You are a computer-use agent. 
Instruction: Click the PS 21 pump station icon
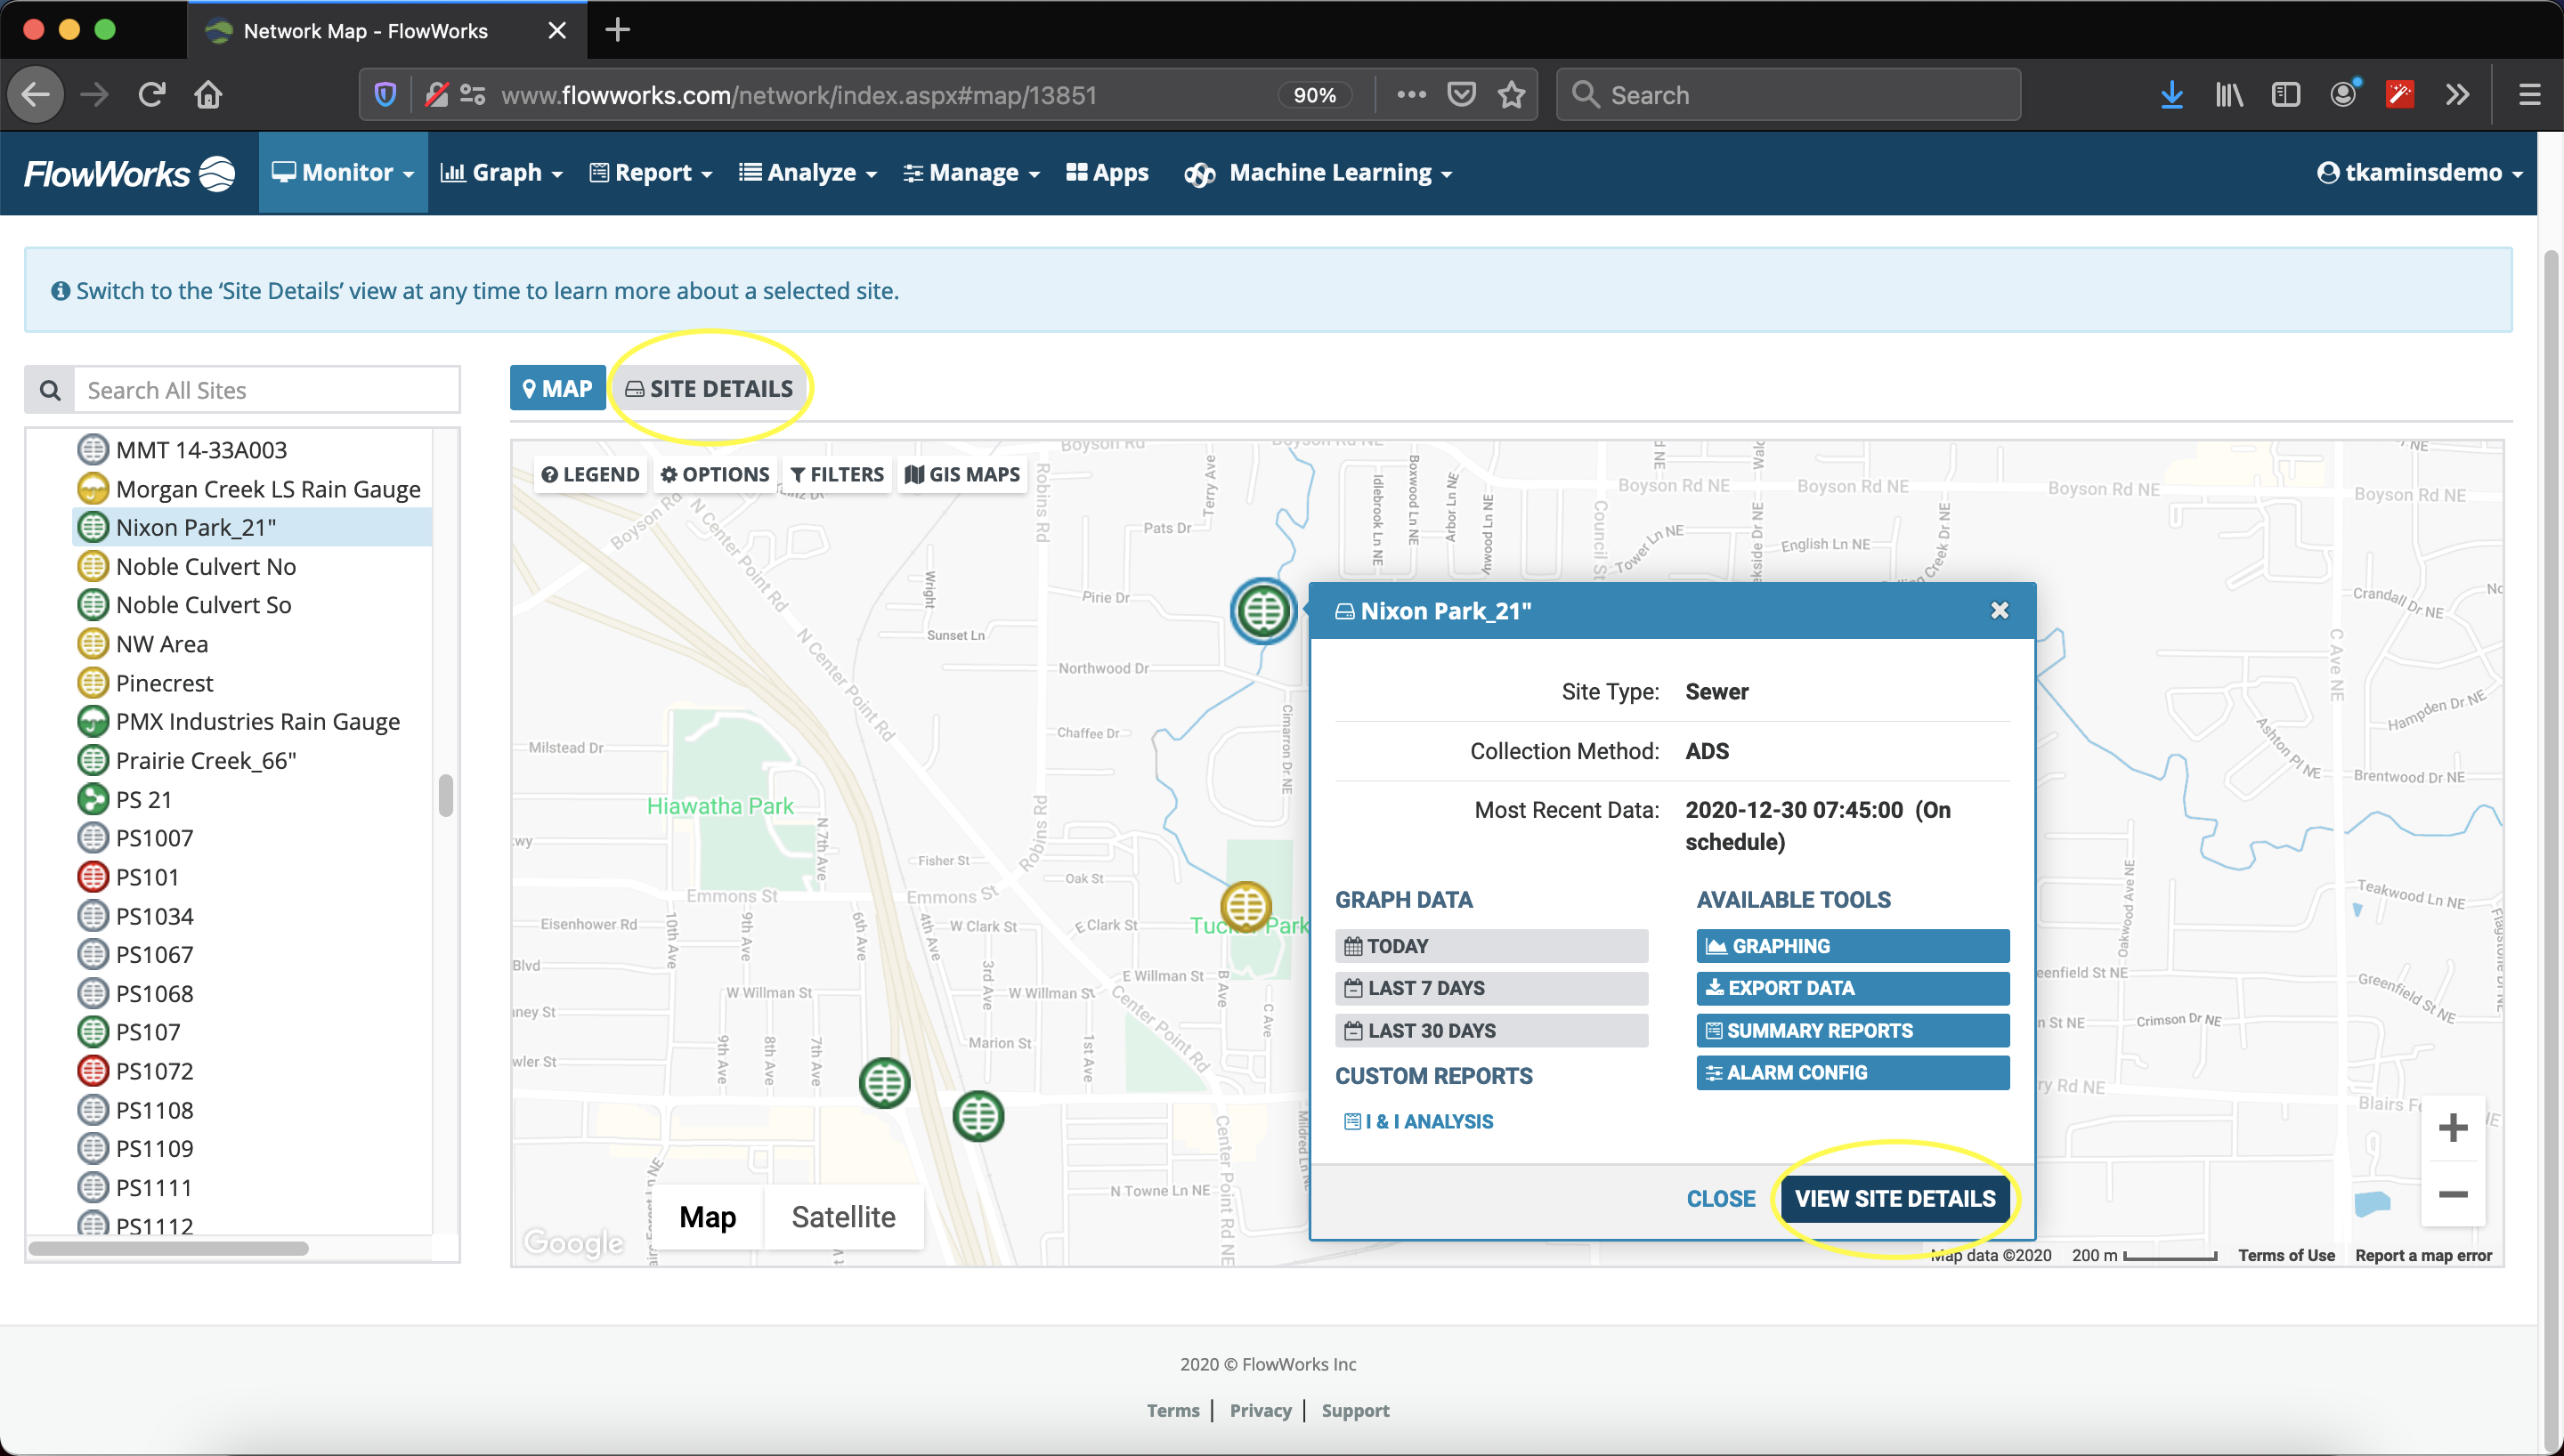(93, 799)
